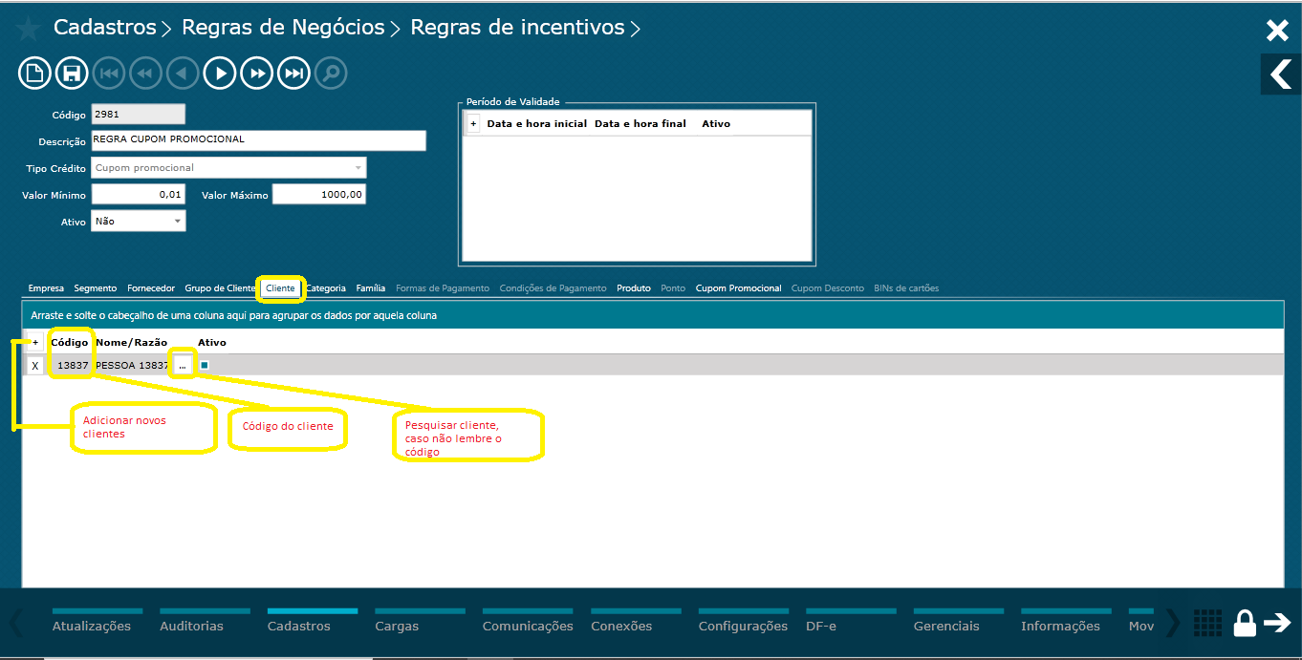Switch to the Empresa tab
The image size is (1302, 660).
(46, 287)
